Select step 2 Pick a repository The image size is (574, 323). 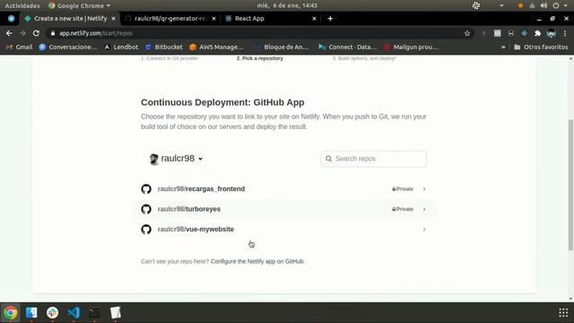click(260, 58)
